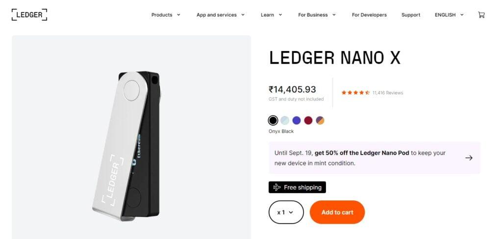Open the For Business dropdown
The height and width of the screenshot is (239, 502).
coord(317,15)
